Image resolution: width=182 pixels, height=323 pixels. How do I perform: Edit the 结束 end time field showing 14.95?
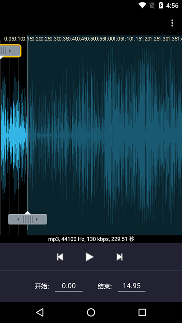tap(131, 286)
